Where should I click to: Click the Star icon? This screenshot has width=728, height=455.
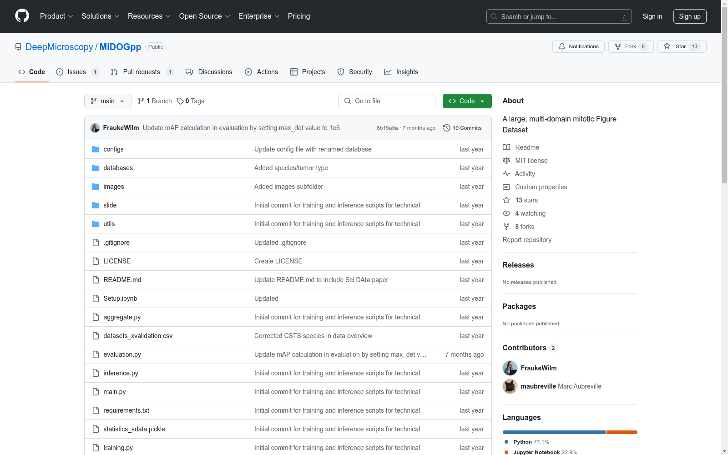coord(667,46)
